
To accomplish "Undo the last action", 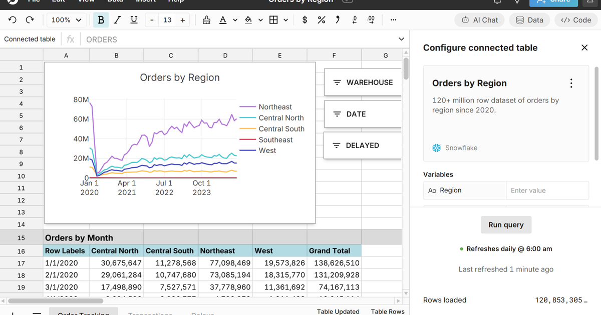I will (x=13, y=20).
